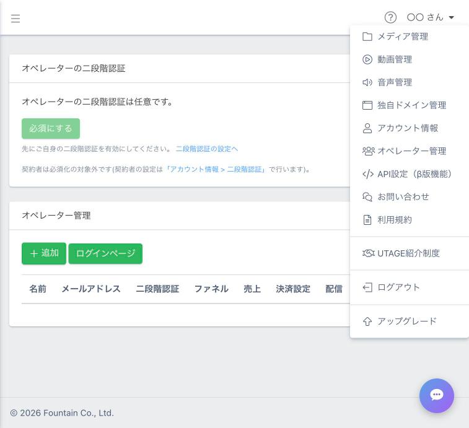Viewport: 469px width, 428px height.
Task: Click the ○○ さん username text
Action: pyautogui.click(x=425, y=17)
